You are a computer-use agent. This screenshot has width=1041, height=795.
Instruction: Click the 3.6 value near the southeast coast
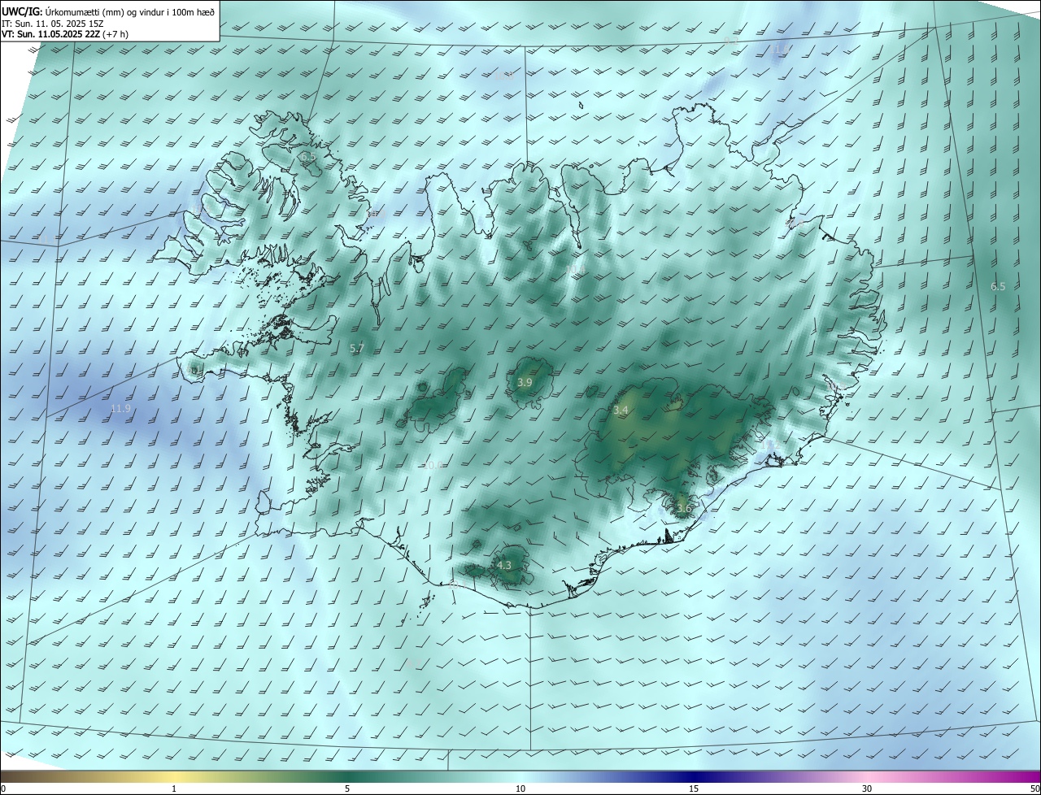point(683,508)
